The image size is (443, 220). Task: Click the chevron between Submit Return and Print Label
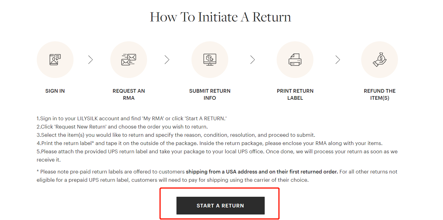[x=252, y=60]
